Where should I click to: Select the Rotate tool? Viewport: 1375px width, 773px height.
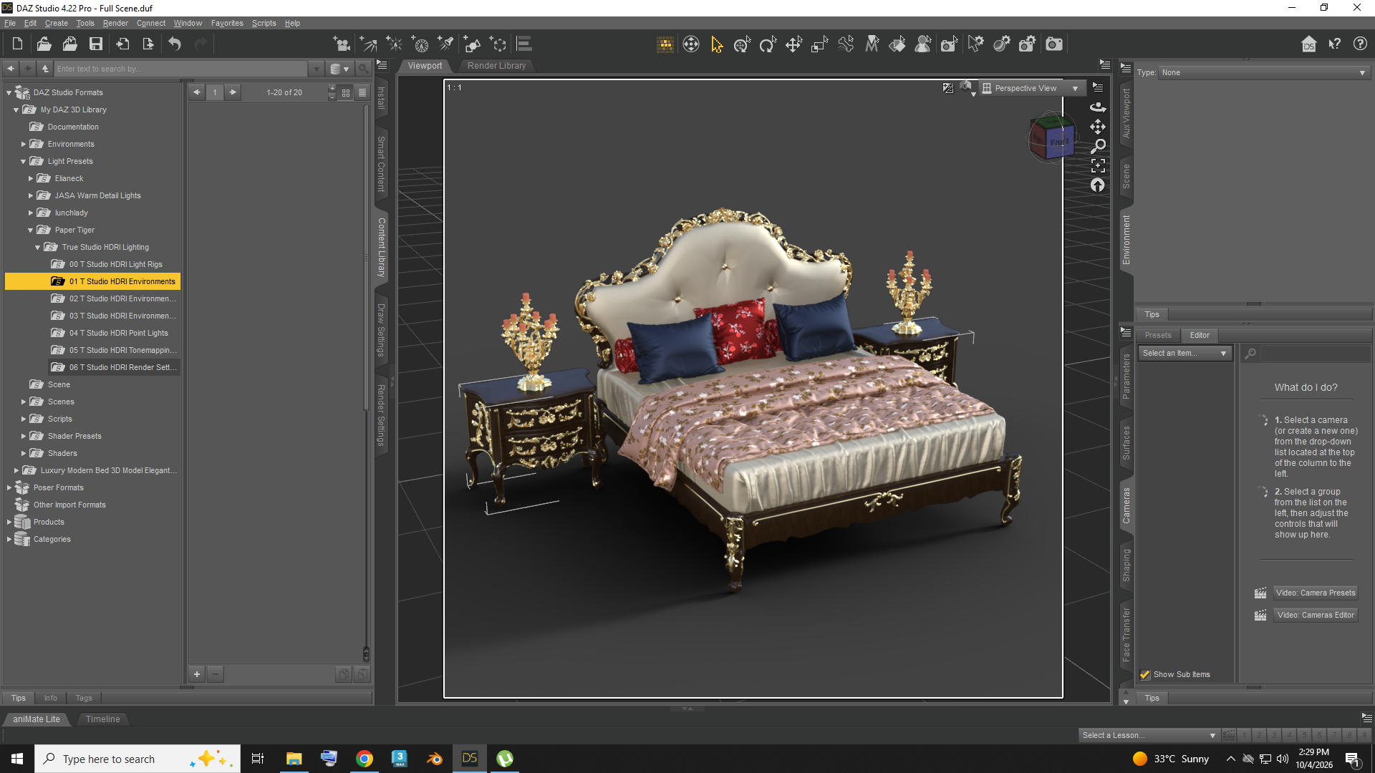[x=768, y=44]
